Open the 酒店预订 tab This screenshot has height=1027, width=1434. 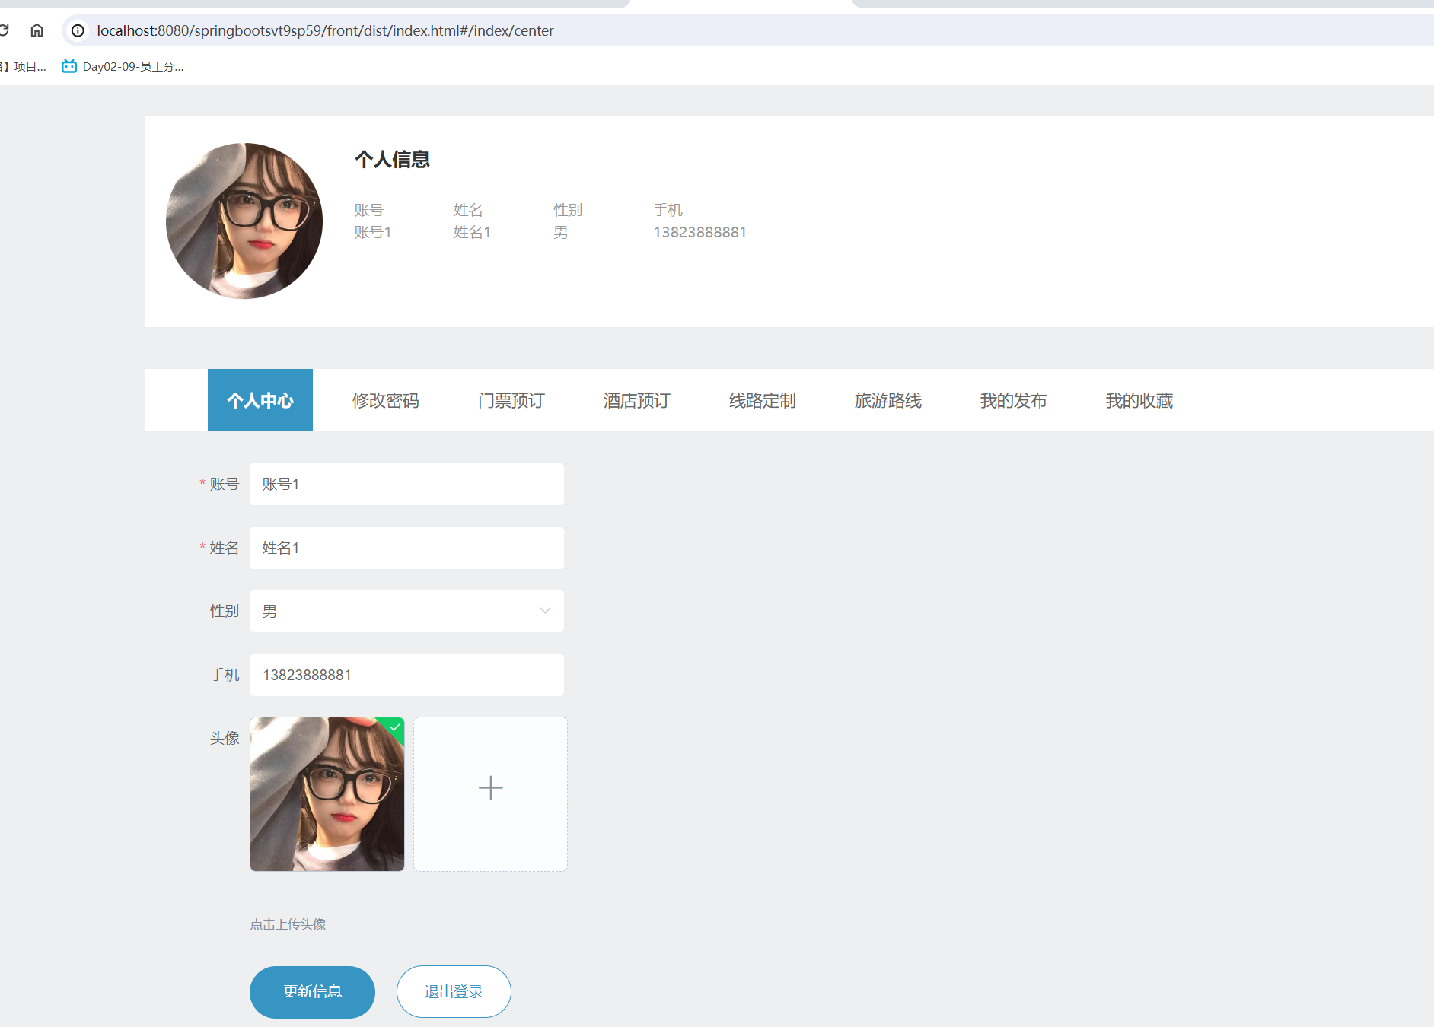coord(637,400)
